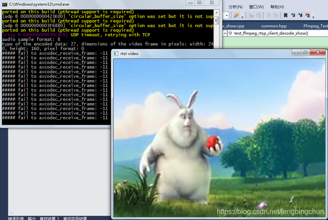Screen dimensions: 328x220
Task: Clear all bookmarks with the red X icon
Action: pyautogui.click(x=307, y=15)
